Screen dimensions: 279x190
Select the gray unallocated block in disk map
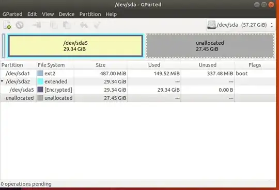(x=210, y=46)
